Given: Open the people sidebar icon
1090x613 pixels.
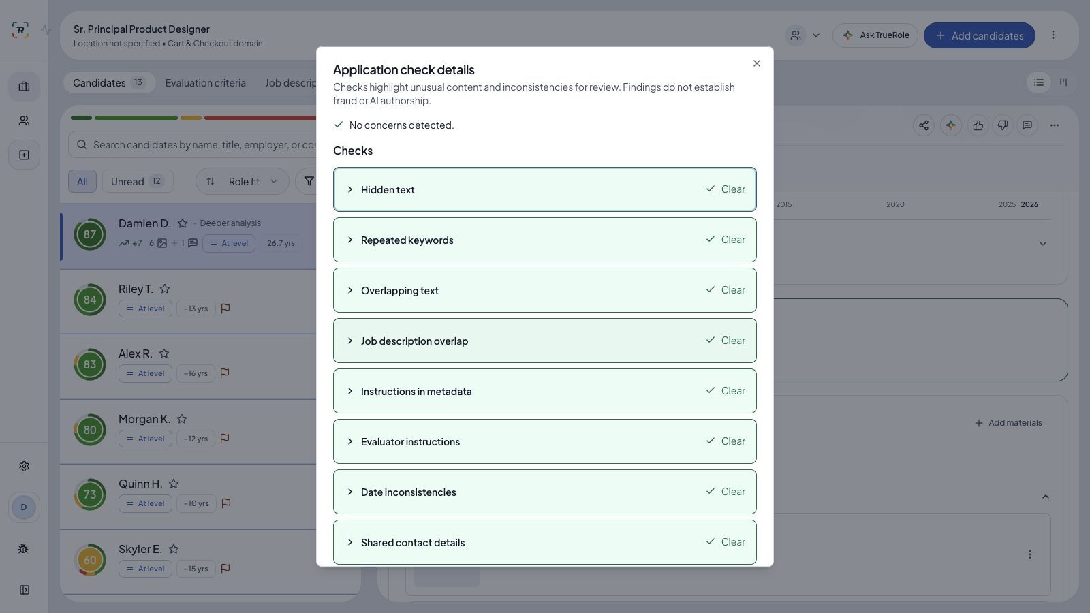Looking at the screenshot, I should pos(24,121).
